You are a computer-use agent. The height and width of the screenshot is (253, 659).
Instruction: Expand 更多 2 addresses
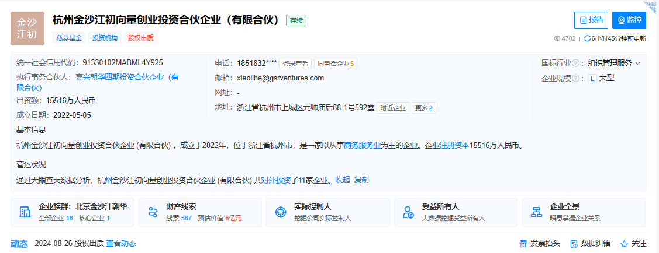coord(423,108)
